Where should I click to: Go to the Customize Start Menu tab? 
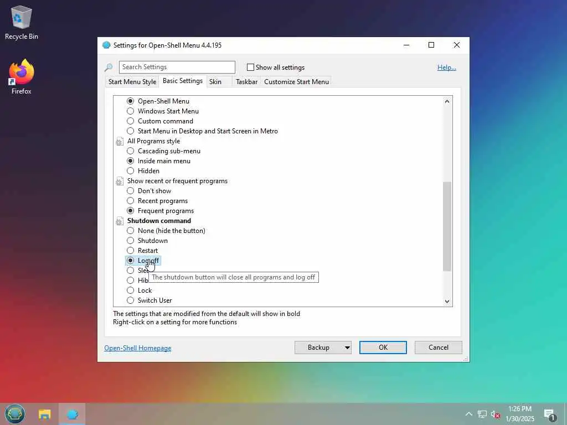click(297, 82)
